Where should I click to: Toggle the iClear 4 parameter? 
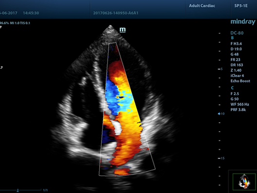click(x=237, y=76)
